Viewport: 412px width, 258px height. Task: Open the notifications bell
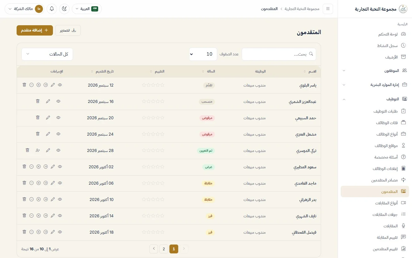click(x=52, y=9)
